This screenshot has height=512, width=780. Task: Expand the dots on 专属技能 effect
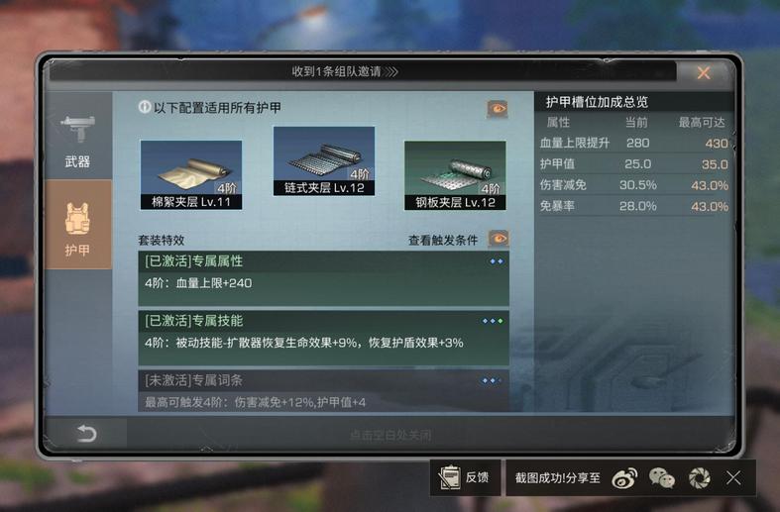[493, 321]
